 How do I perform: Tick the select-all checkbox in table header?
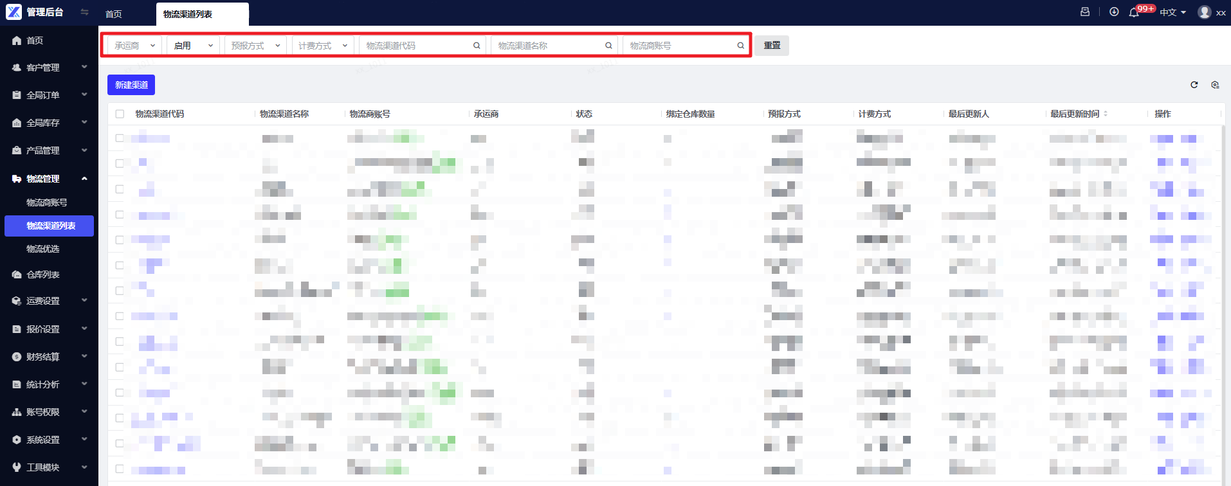(120, 114)
